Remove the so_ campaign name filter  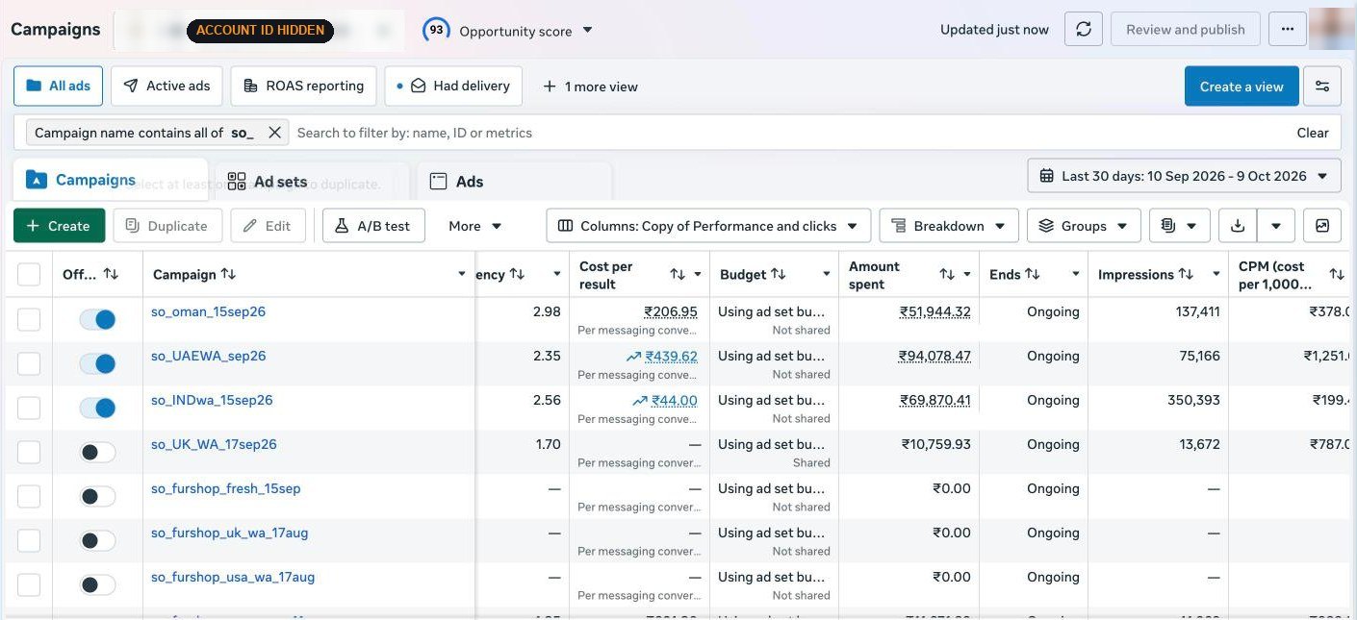(x=274, y=133)
